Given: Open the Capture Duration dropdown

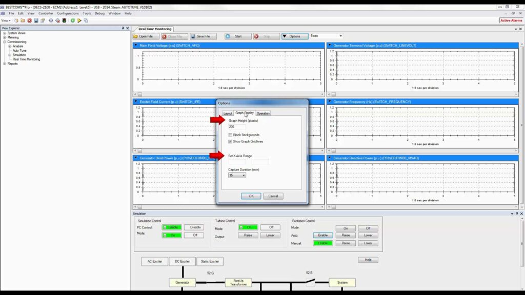Looking at the screenshot, I should [x=237, y=175].
